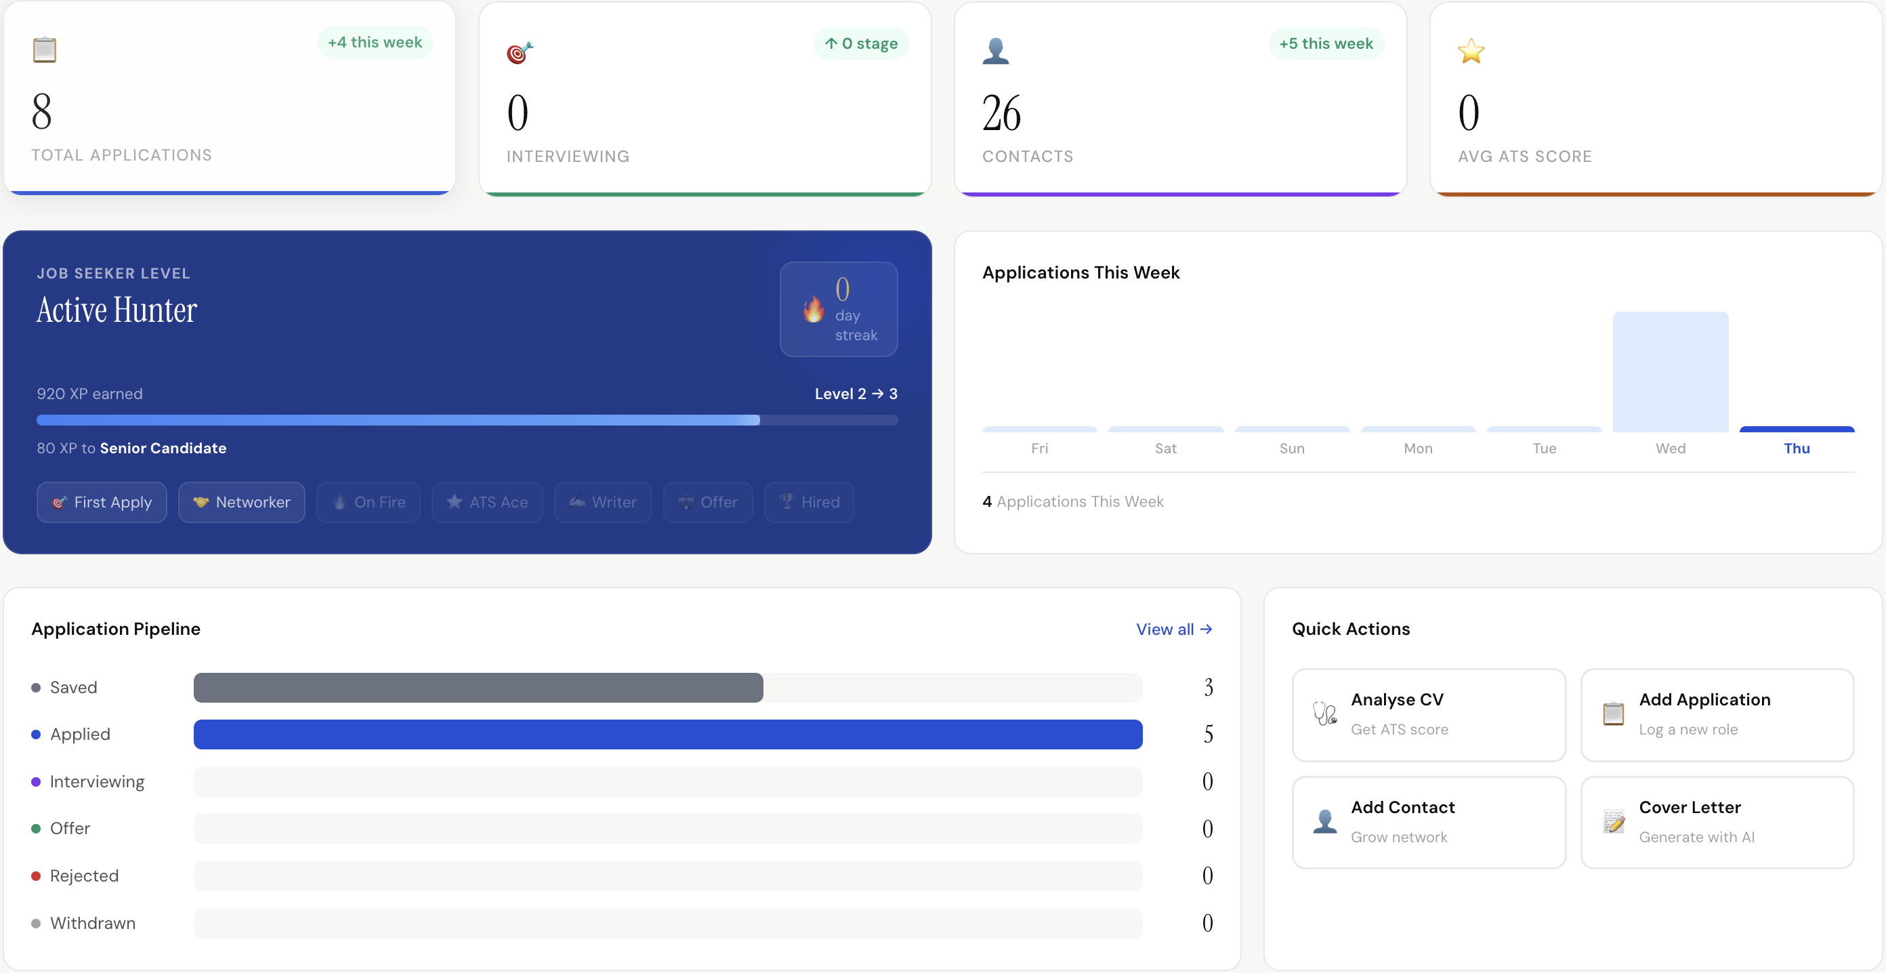Click the 26 contacts number
The width and height of the screenshot is (1886, 973).
pyautogui.click(x=1001, y=113)
